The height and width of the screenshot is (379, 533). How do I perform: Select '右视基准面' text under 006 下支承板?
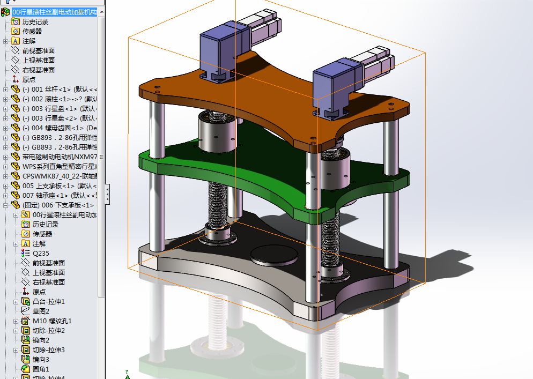click(x=49, y=282)
